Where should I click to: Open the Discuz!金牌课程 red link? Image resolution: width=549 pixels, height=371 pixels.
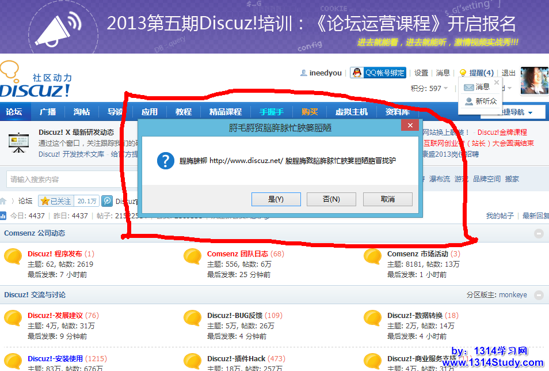(502, 132)
